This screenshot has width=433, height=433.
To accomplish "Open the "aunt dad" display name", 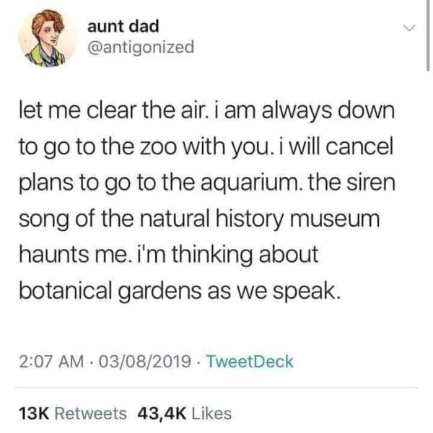I will point(123,26).
